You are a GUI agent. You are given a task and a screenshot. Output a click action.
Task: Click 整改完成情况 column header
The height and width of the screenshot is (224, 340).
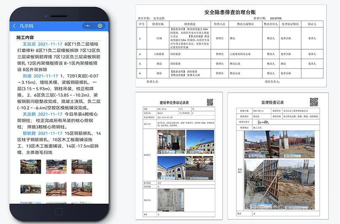coord(246,24)
